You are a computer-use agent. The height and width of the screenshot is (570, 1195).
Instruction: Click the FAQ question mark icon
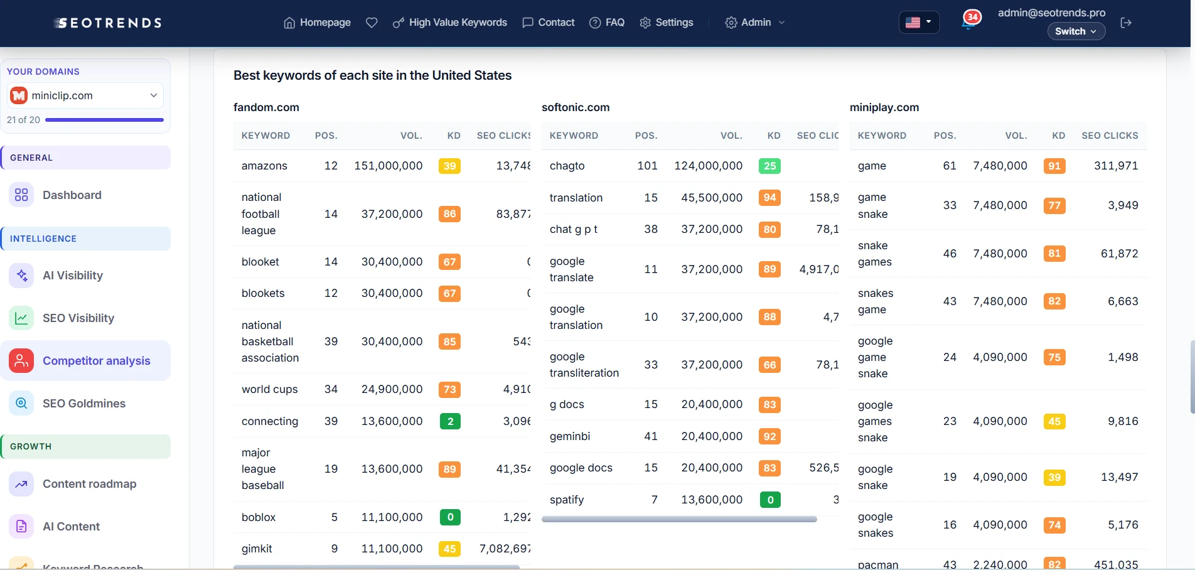(x=595, y=23)
